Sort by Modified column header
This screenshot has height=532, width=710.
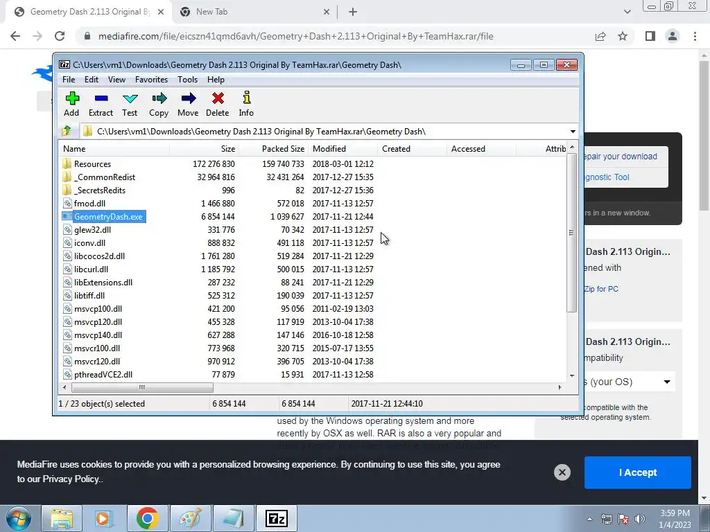tap(343, 149)
